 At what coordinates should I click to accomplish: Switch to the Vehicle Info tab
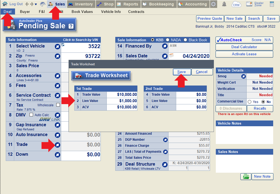click(111, 11)
